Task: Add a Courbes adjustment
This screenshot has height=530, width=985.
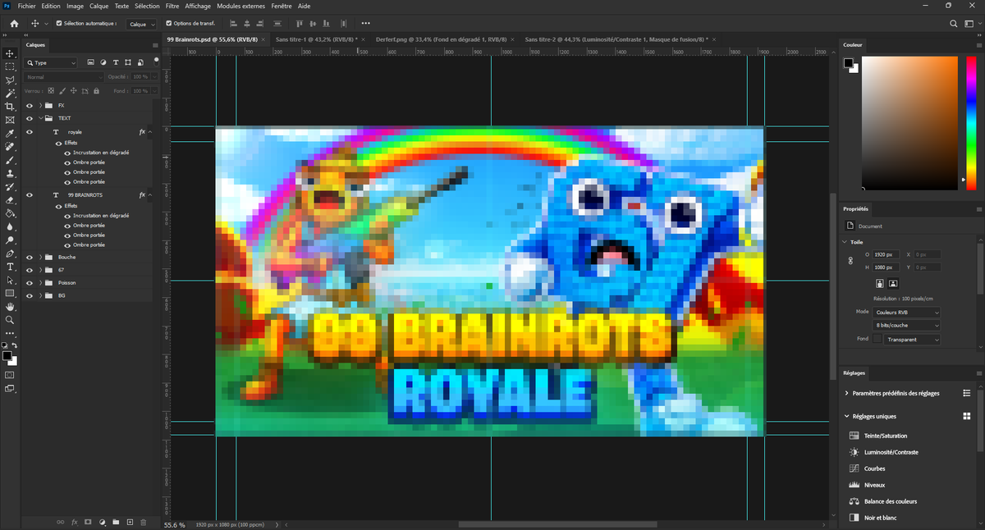Action: (874, 468)
